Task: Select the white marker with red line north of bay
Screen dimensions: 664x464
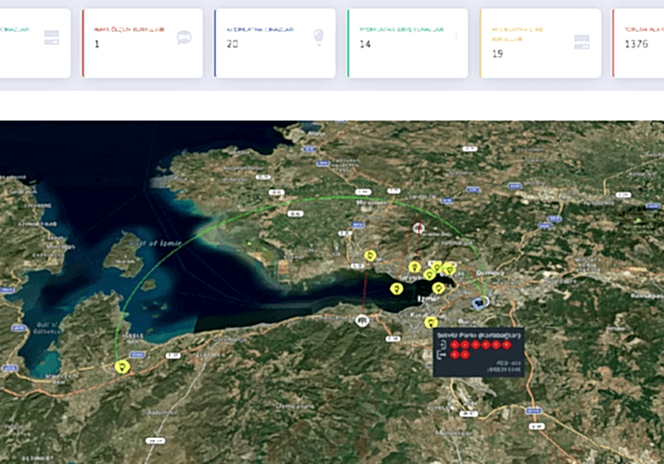Action: coord(419,229)
